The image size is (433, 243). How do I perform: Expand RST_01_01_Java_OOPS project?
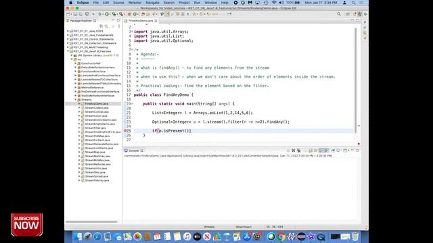(68, 31)
